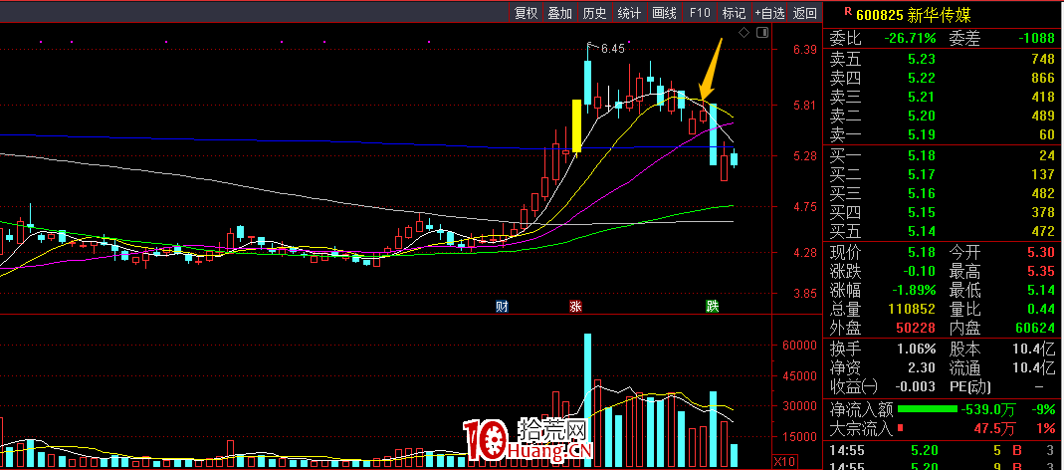
Task: Click the red R marker beside the stock code
Action: pos(846,12)
